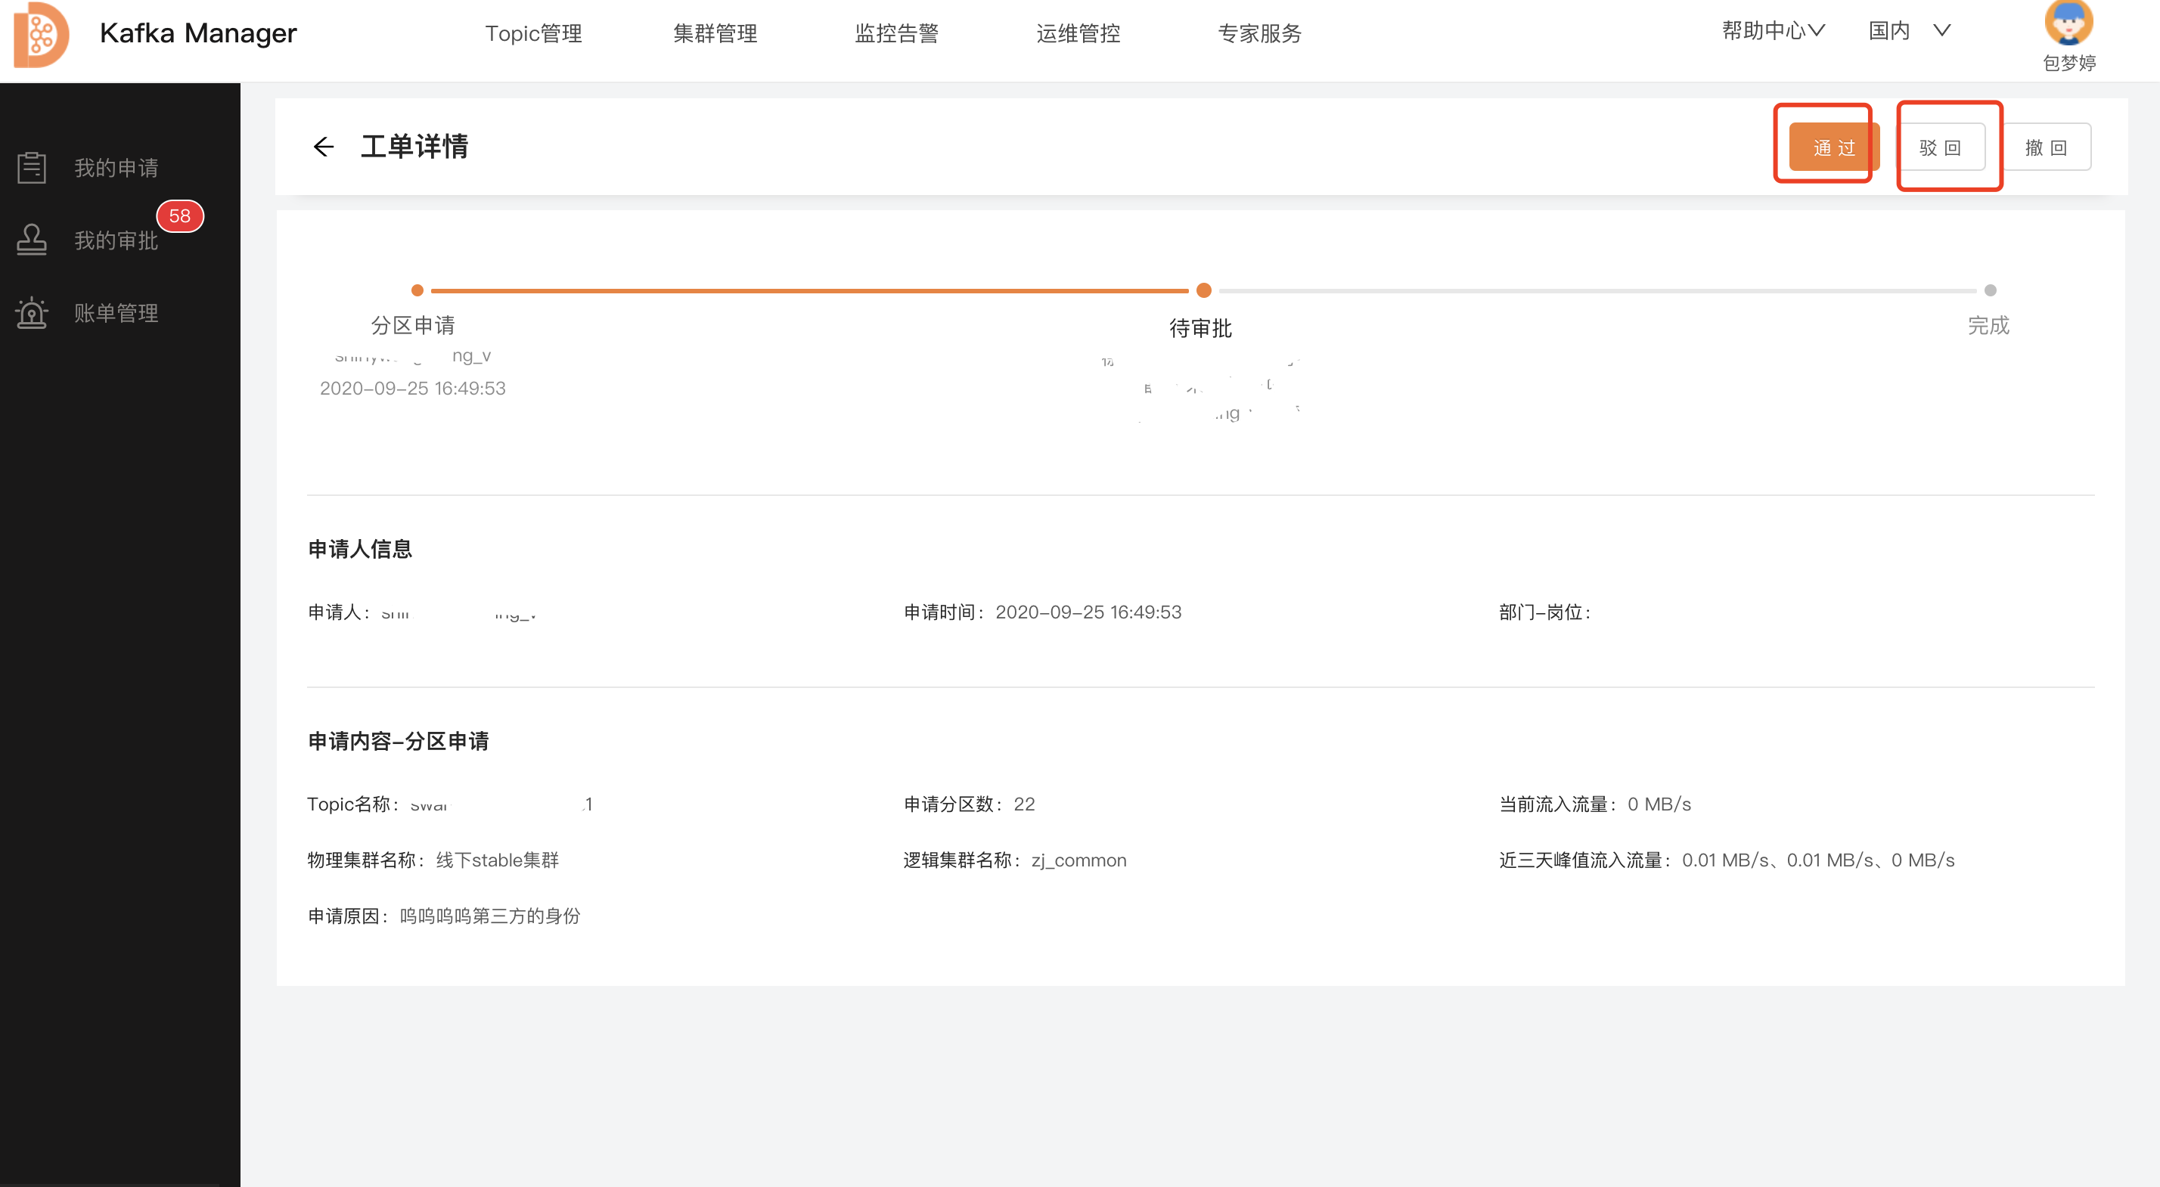Select the 运维管控 menu item
The image size is (2160, 1187).
1078,33
